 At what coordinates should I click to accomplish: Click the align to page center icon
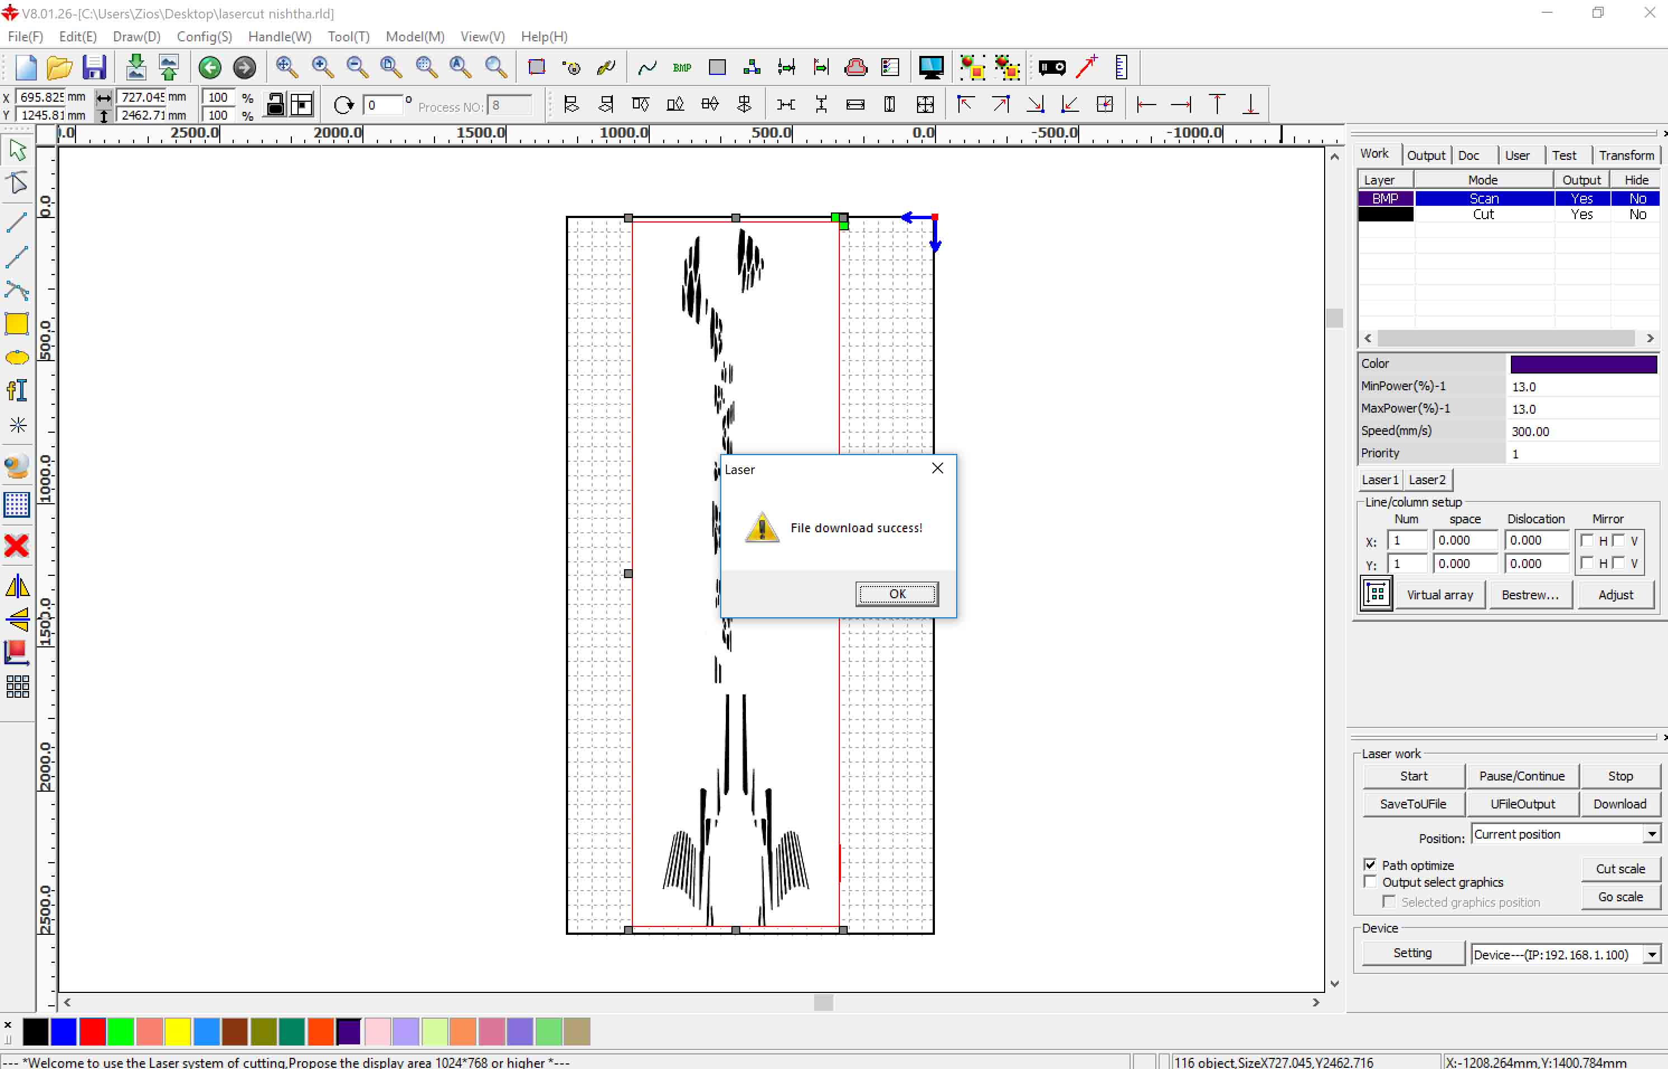point(1104,105)
